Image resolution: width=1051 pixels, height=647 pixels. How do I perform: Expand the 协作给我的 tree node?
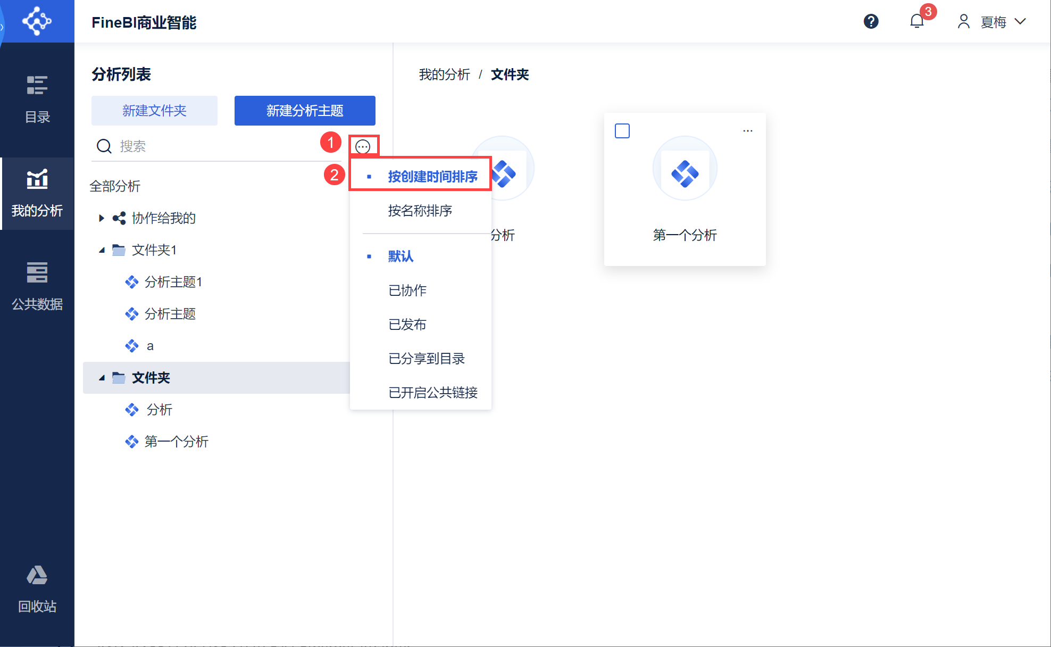[101, 218]
